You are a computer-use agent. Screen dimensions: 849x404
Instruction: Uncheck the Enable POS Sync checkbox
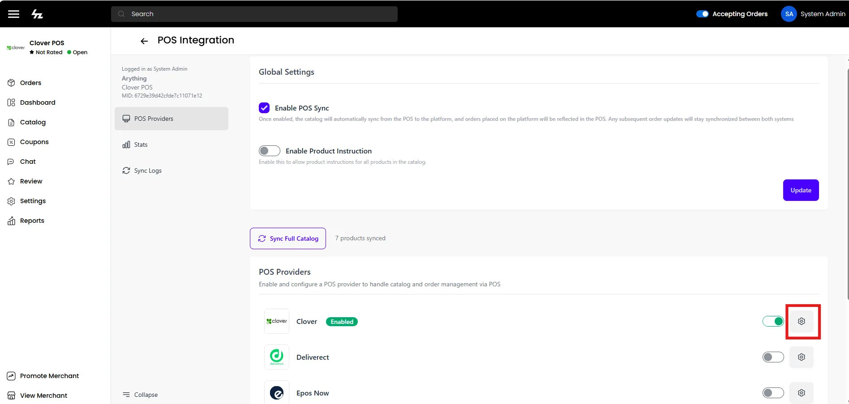264,108
